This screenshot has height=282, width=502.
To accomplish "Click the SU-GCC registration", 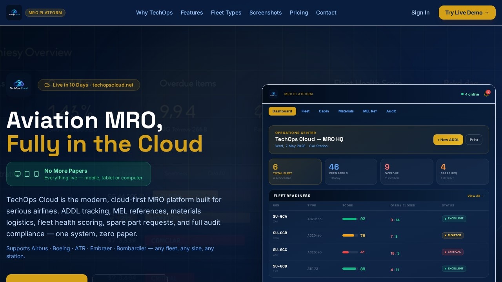I will point(280,249).
